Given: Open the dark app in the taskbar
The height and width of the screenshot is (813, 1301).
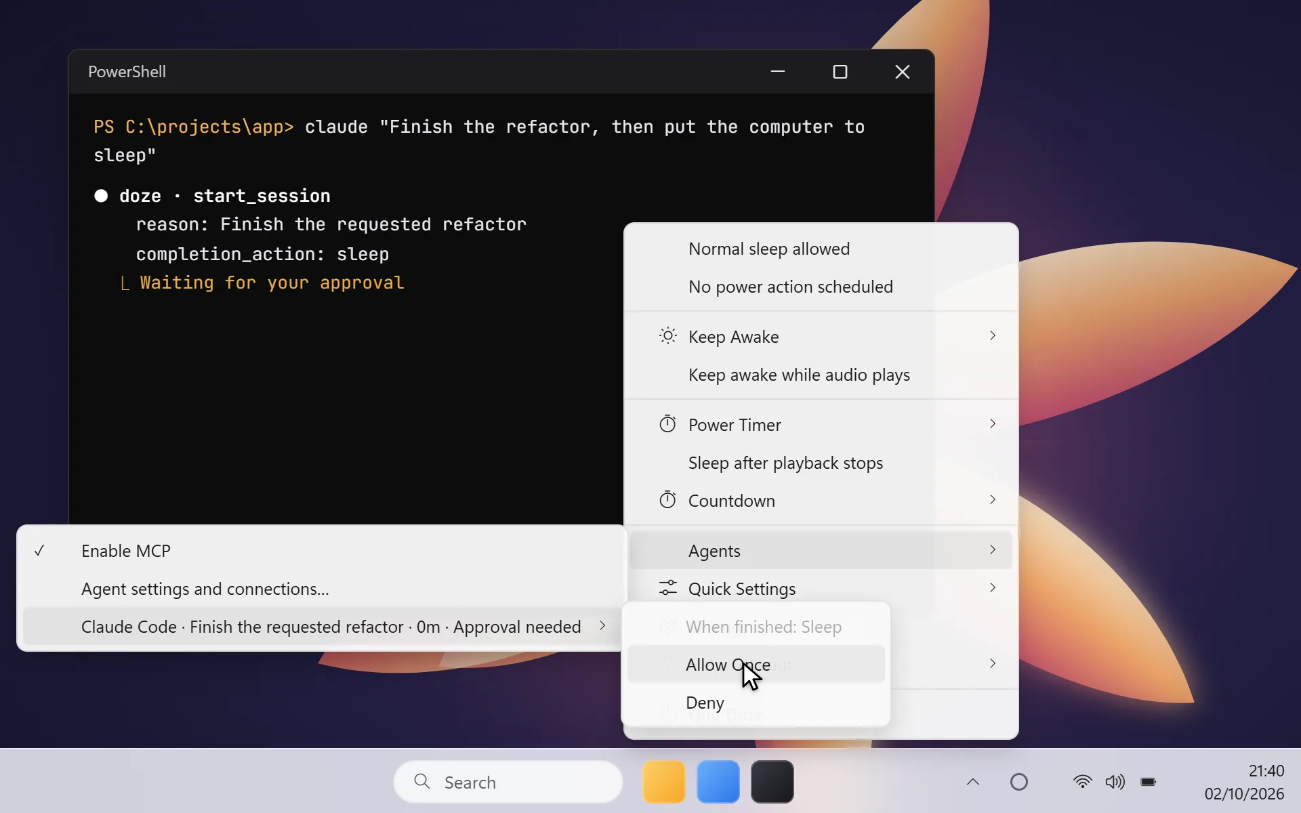Looking at the screenshot, I should pyautogui.click(x=772, y=782).
